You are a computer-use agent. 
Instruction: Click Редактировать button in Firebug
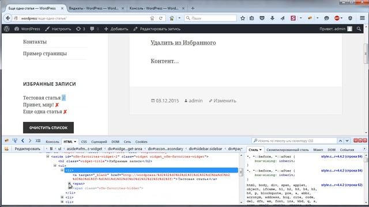pyautogui.click(x=27, y=149)
